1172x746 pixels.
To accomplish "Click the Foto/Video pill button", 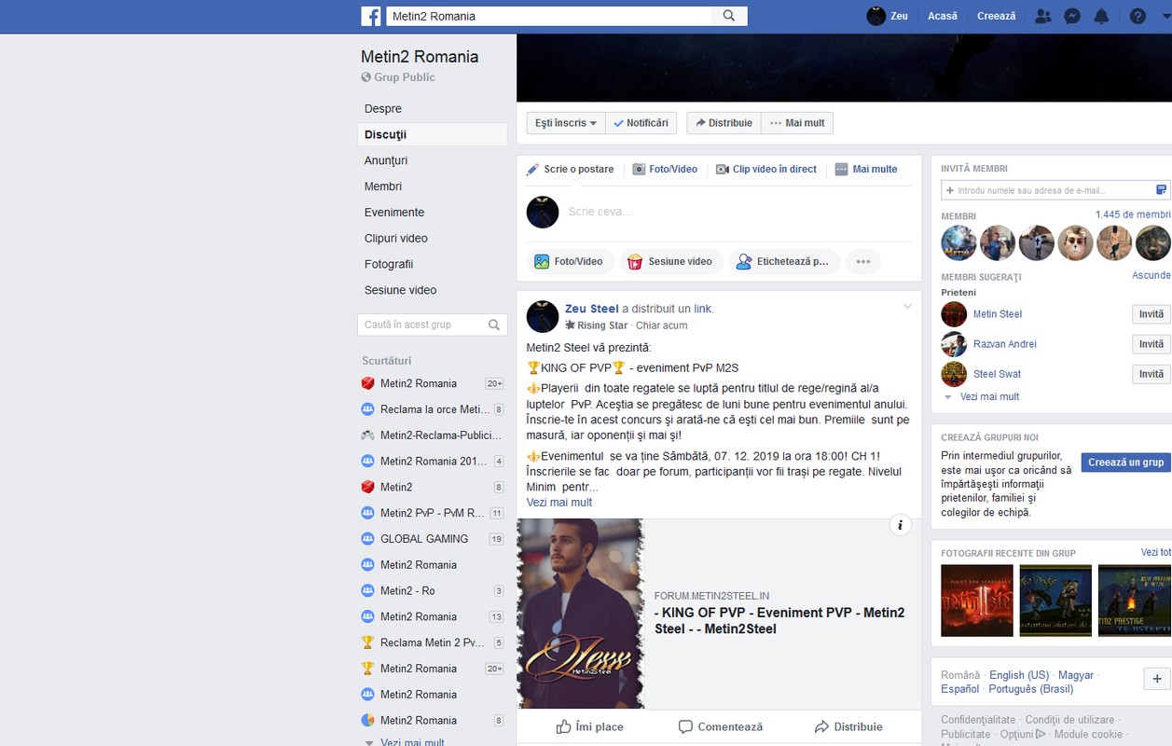I will click(570, 261).
